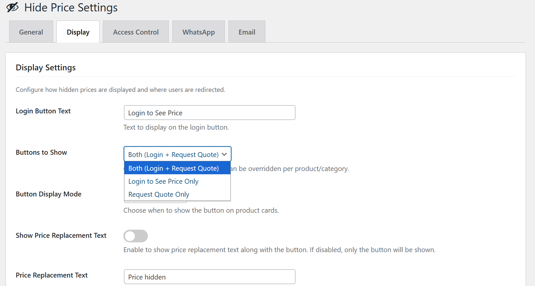Click the crossed-eye Hide Price icon

(x=12, y=7)
